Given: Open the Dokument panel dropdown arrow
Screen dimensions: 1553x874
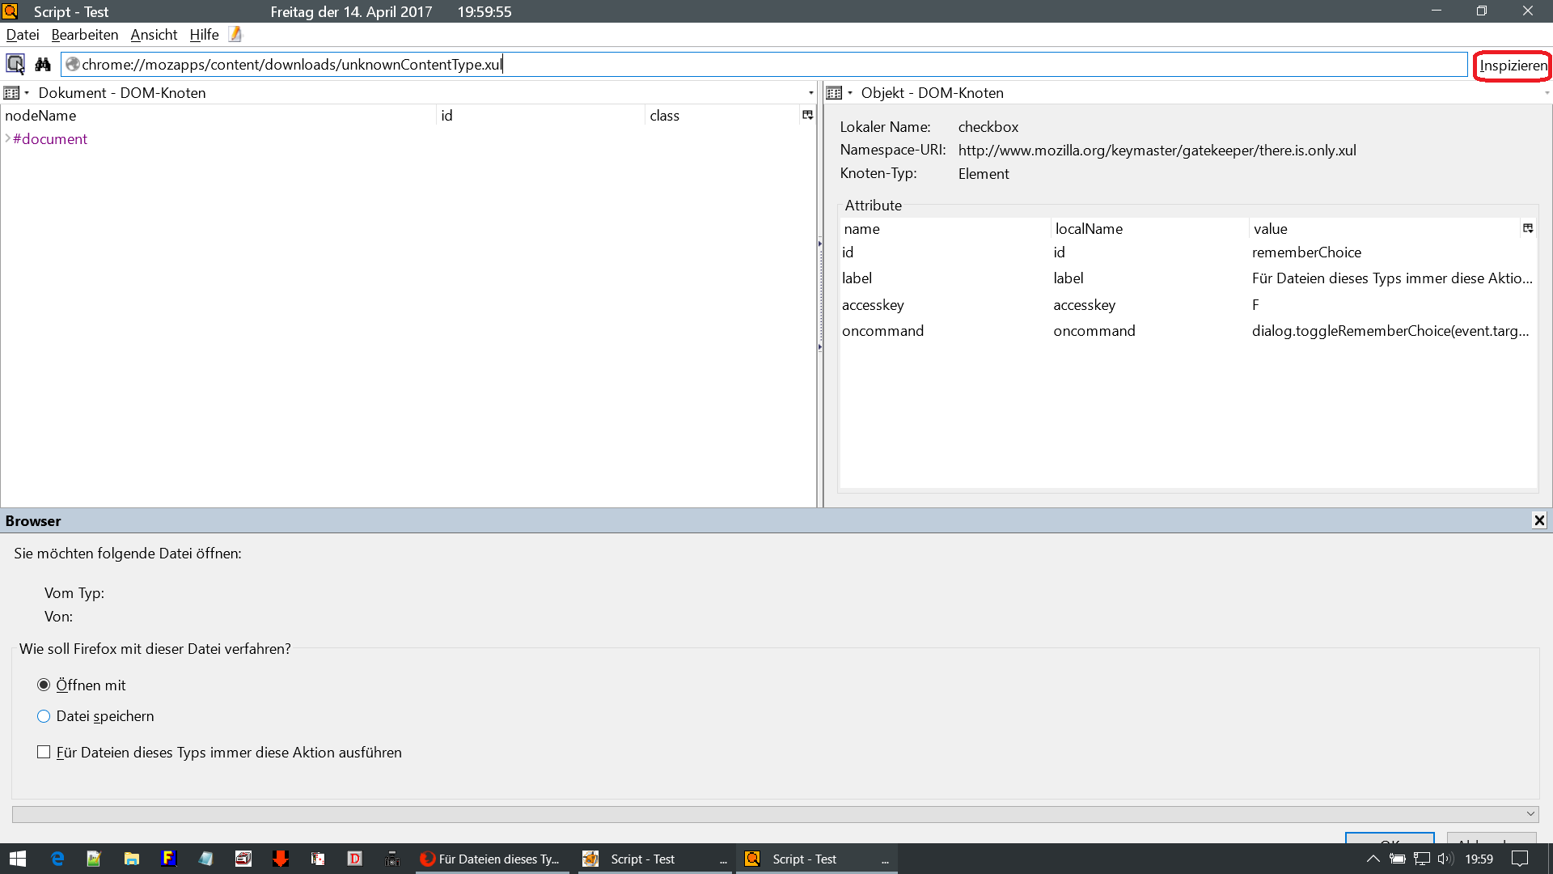Looking at the screenshot, I should [810, 93].
